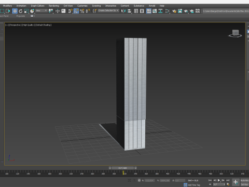Click the time slider next frame arrow
This screenshot has width=249, height=187.
(135, 168)
